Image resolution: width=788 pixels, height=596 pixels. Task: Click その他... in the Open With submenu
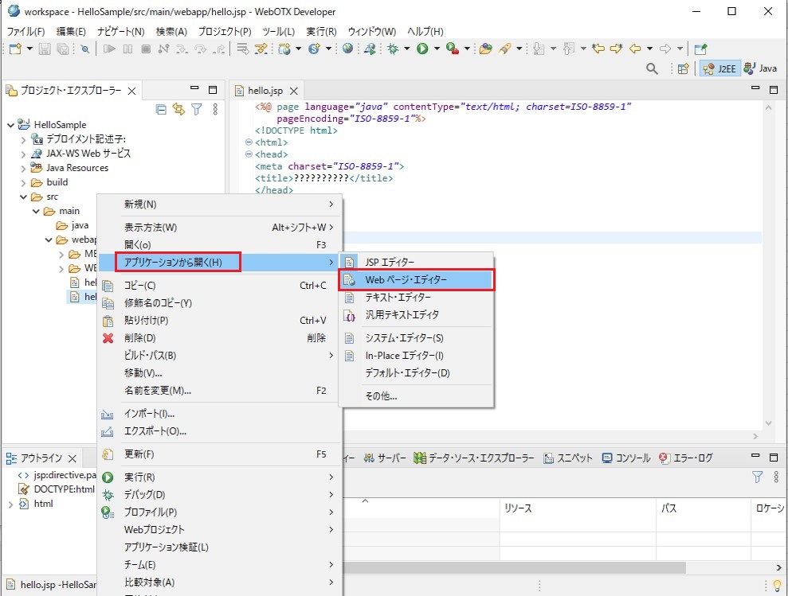pyautogui.click(x=381, y=395)
